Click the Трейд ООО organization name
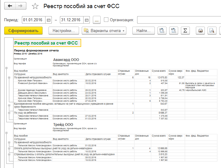 click(x=63, y=125)
